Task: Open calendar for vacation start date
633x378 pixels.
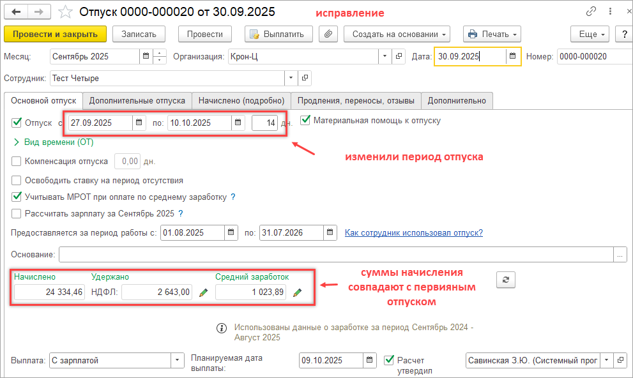Action: pos(139,123)
